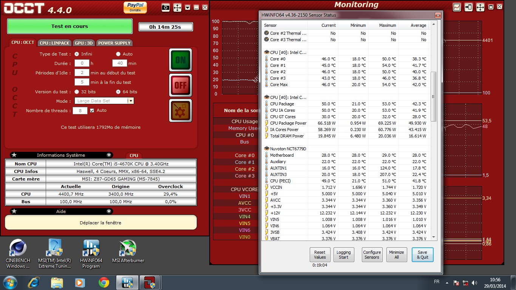Open File Explorer from taskbar
The width and height of the screenshot is (516, 290).
(x=57, y=282)
